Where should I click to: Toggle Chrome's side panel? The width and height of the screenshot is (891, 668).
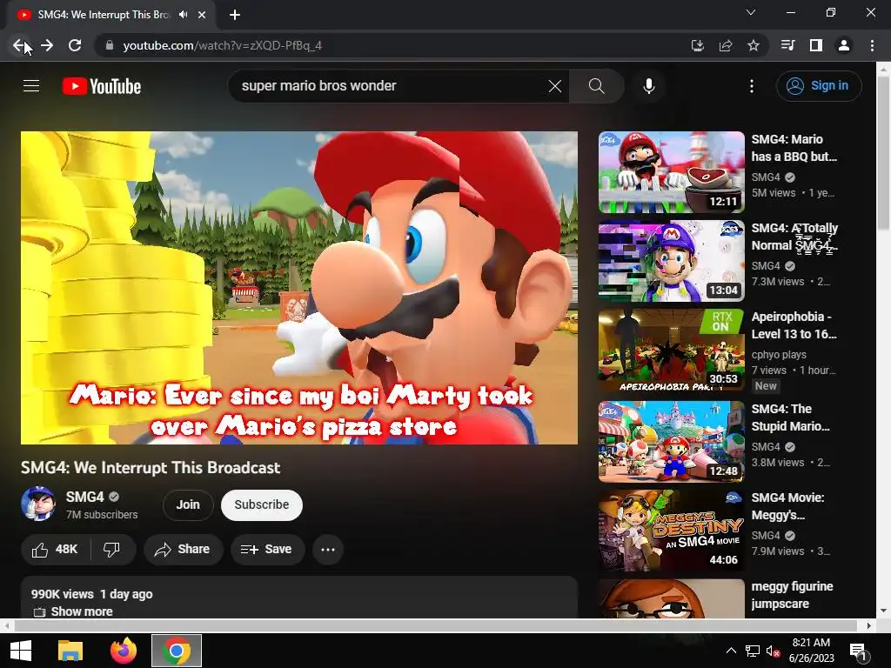click(x=816, y=45)
